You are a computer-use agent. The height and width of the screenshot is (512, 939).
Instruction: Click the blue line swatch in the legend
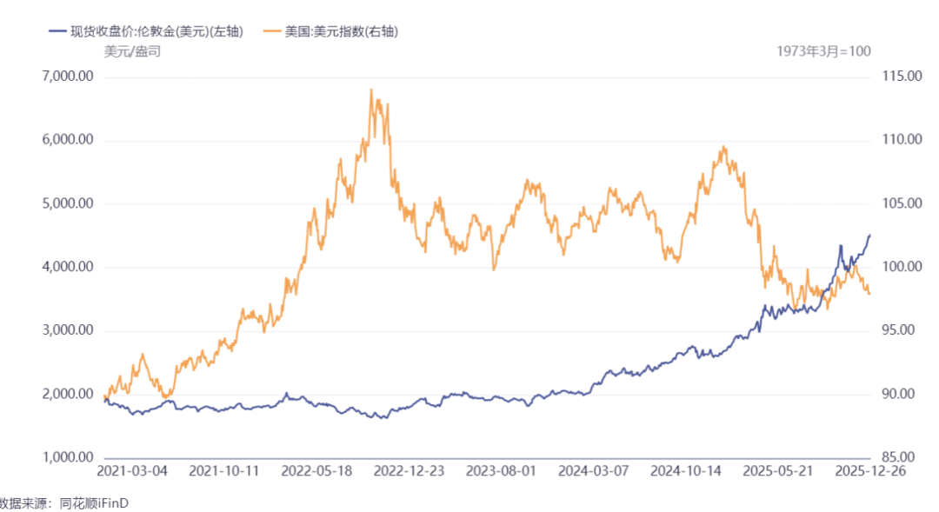[x=57, y=31]
